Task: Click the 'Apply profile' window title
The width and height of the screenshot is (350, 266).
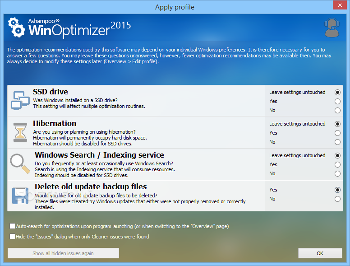Action: tap(175, 7)
